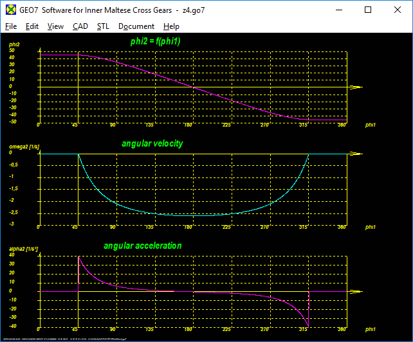Click the 'omega2 [1/s]' axis label
The height and width of the screenshot is (342, 413).
click(24, 147)
